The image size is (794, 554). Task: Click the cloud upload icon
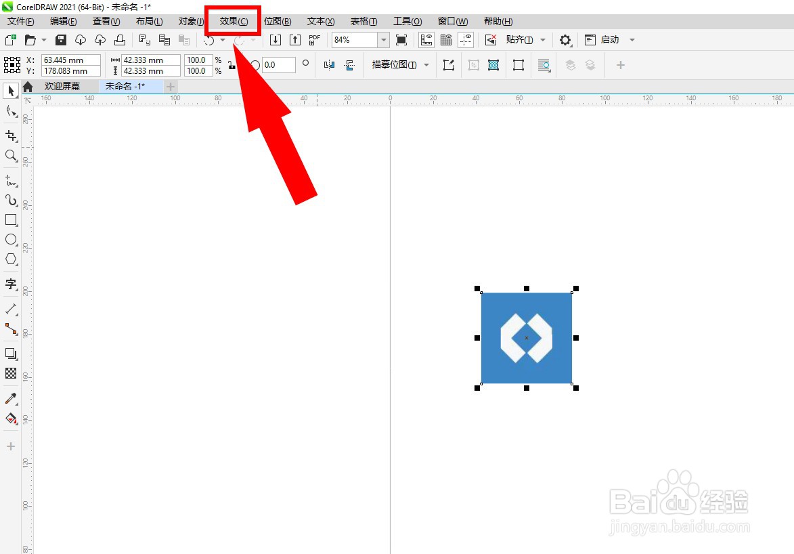coord(100,39)
